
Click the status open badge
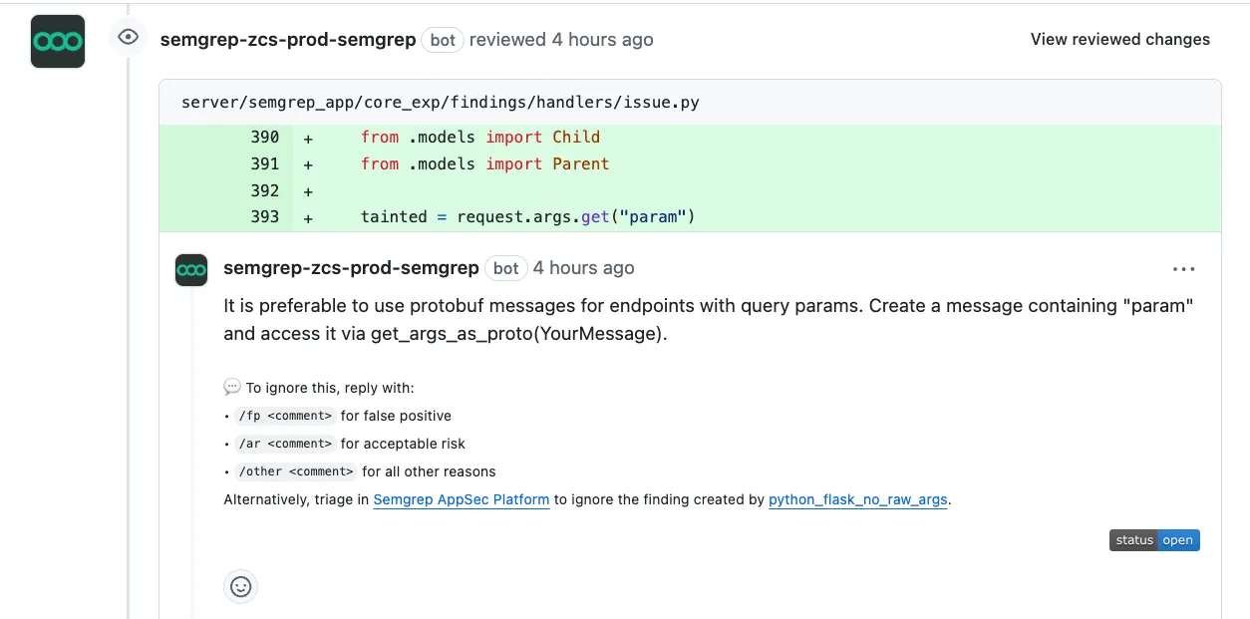[x=1154, y=540]
